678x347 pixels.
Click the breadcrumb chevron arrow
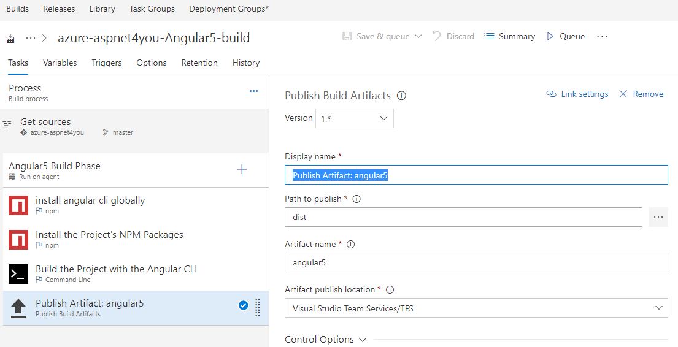44,38
